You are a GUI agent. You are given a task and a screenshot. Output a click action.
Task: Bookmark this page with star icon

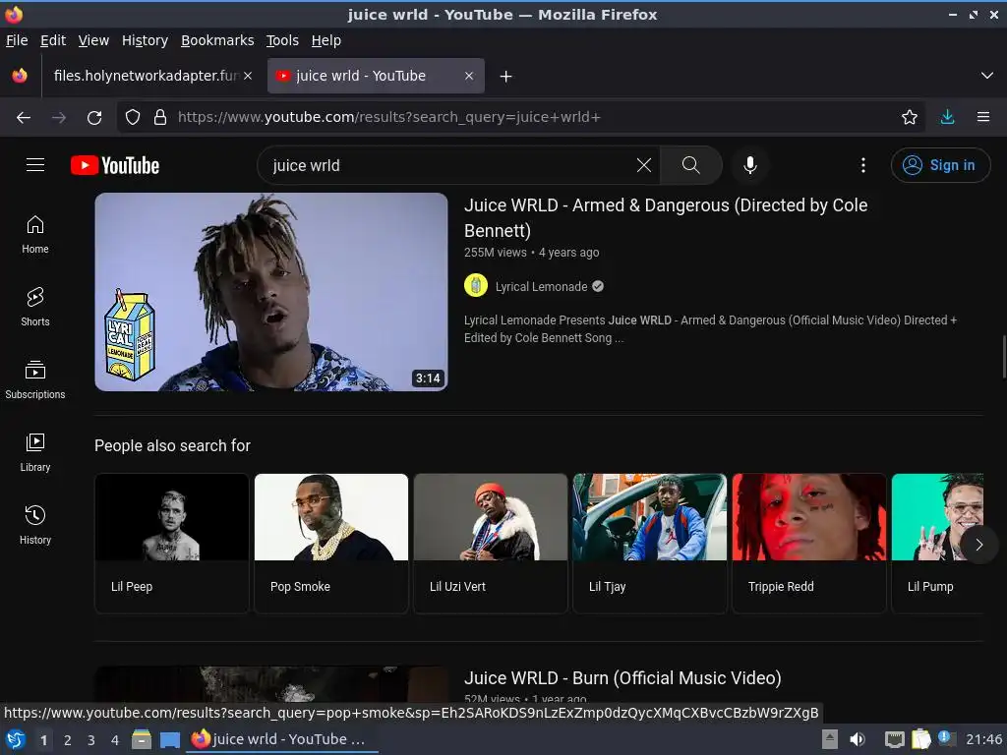909,117
